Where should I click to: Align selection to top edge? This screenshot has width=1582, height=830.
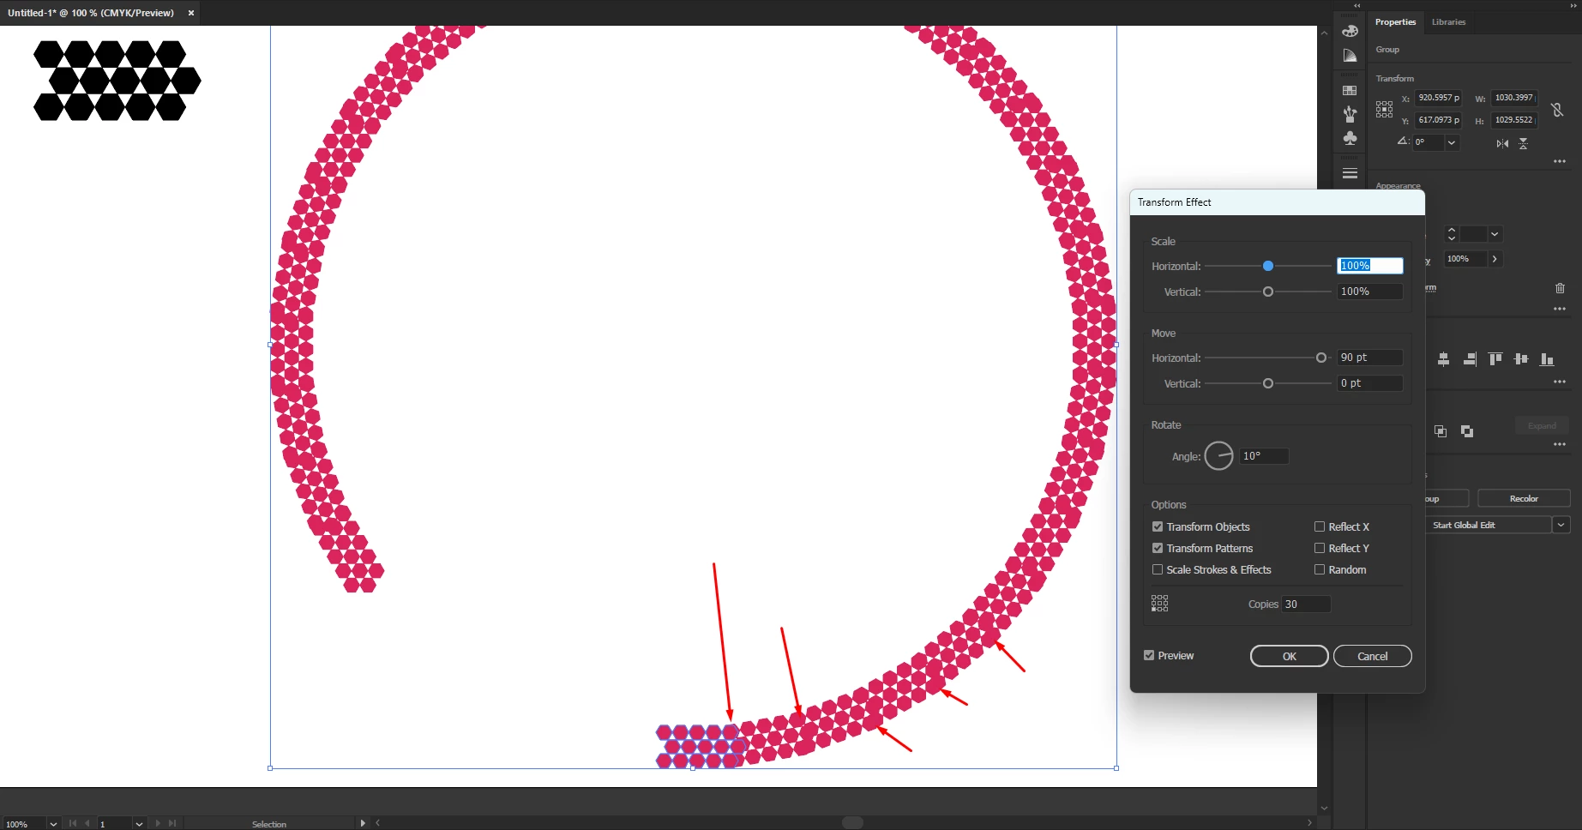pos(1495,359)
